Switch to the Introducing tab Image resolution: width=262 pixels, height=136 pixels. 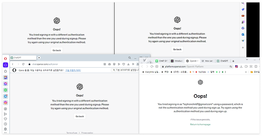point(177,61)
